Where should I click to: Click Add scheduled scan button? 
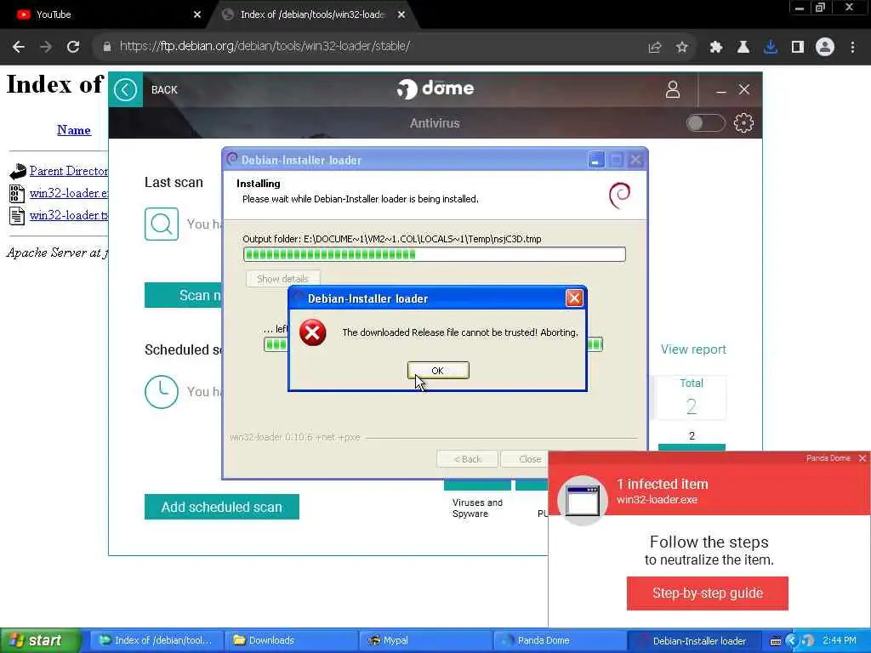pos(222,507)
